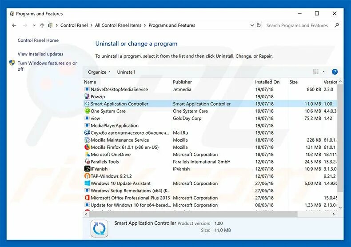Select the Jetmedia publisher cell
The height and width of the screenshot is (247, 351).
point(182,89)
